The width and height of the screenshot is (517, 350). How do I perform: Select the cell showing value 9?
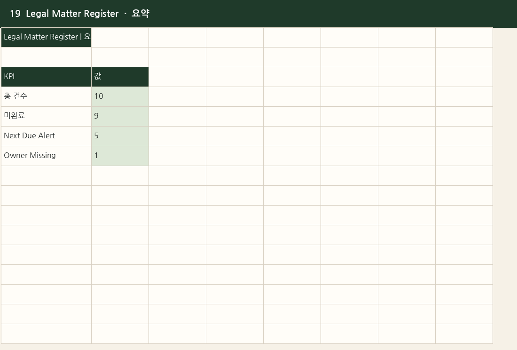pos(120,117)
